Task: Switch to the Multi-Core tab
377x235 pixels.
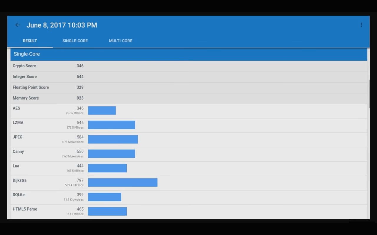Action: tap(120, 41)
